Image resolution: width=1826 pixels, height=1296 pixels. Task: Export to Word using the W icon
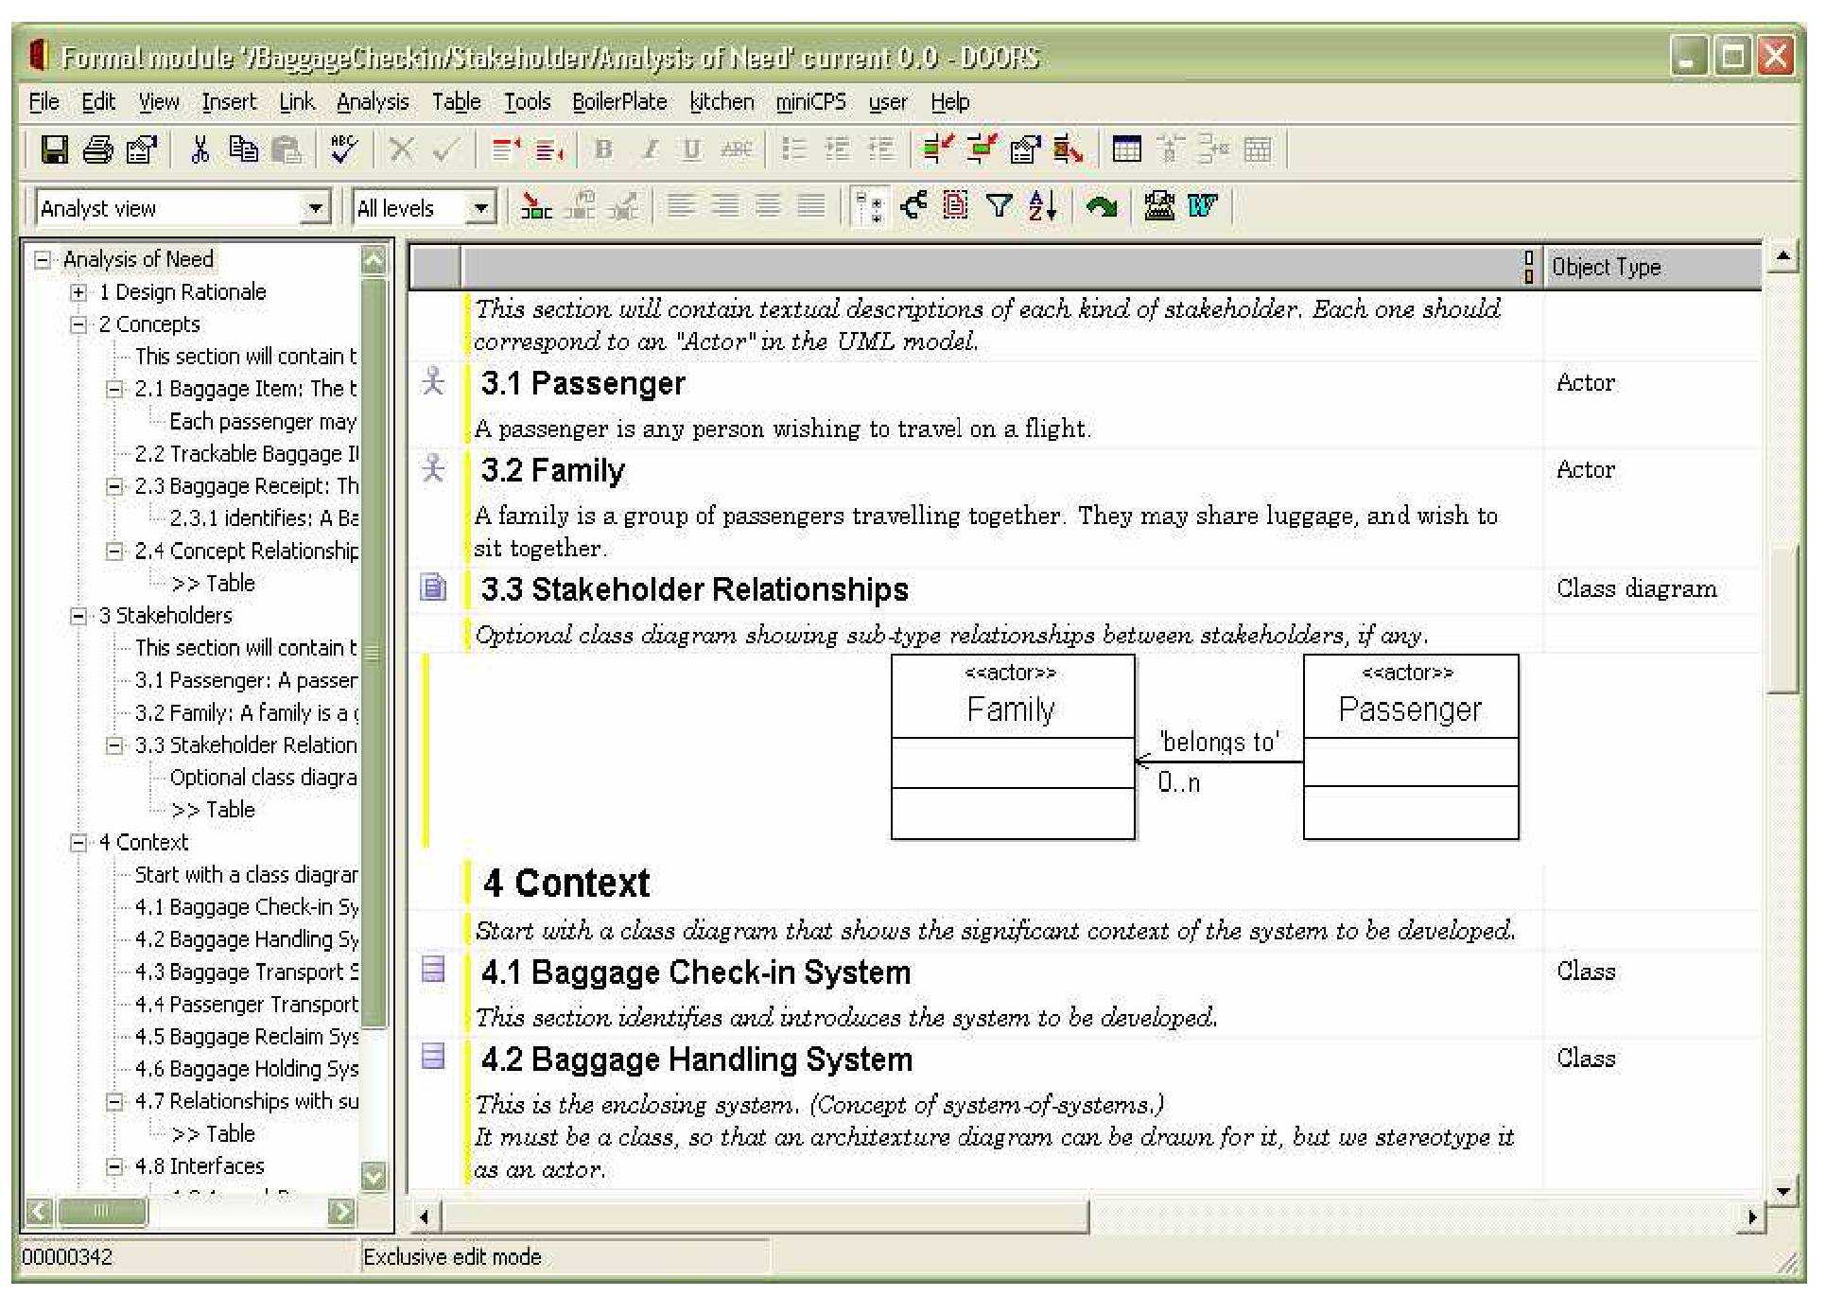[x=1203, y=205]
